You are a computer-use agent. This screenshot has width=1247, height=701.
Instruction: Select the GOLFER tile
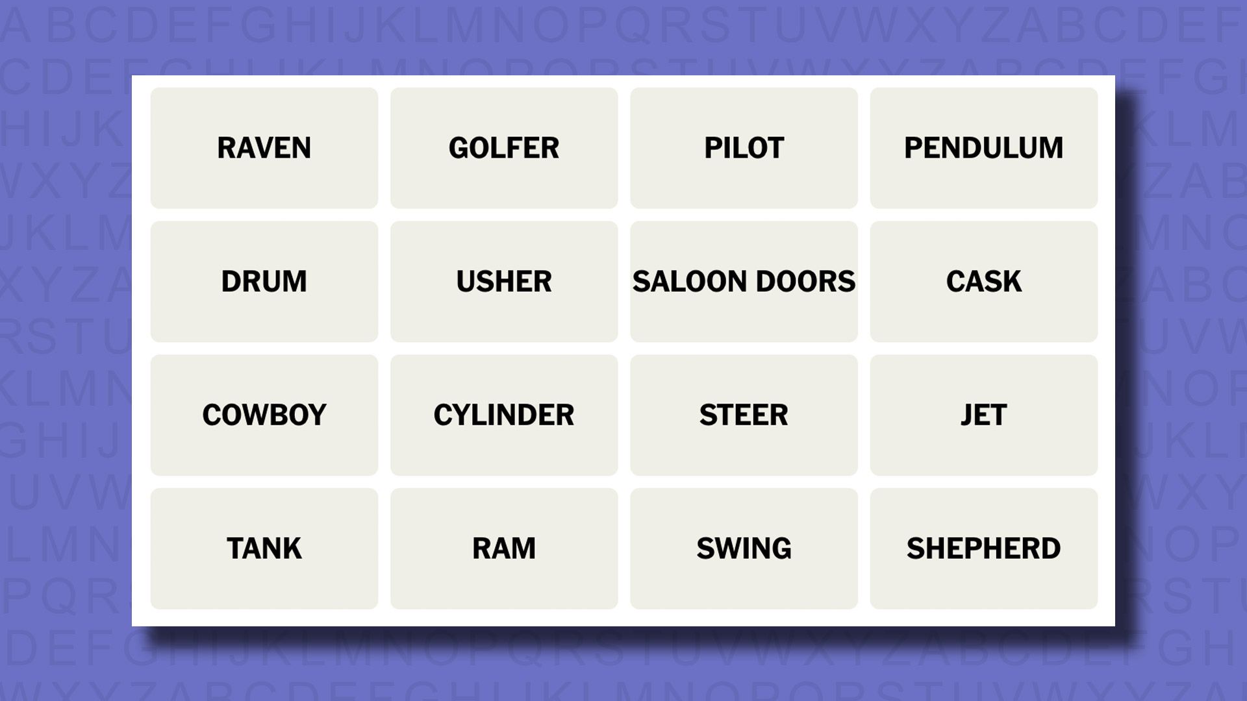click(503, 147)
